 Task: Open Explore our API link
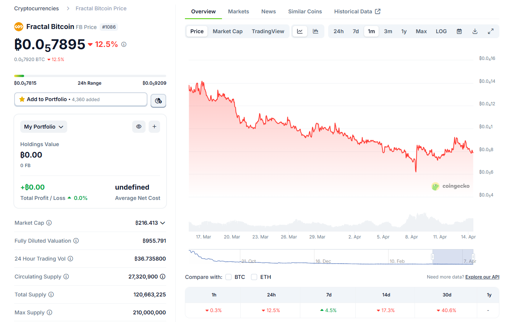pyautogui.click(x=482, y=277)
